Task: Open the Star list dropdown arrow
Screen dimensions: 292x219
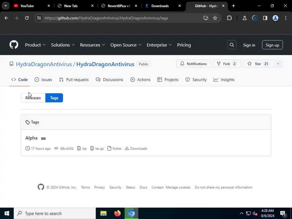Action: (x=278, y=64)
